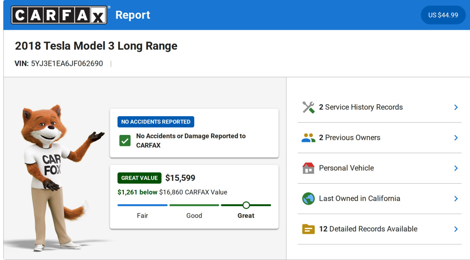Click the Report header text
The width and height of the screenshot is (470, 260).
(133, 15)
